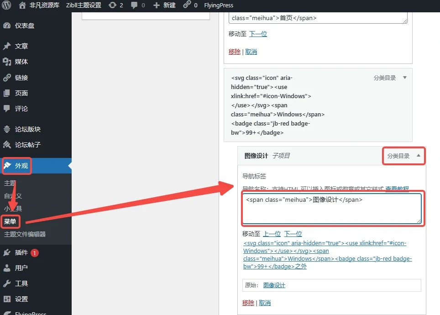The height and width of the screenshot is (315, 440).
Task: Click 下一位 link under 图像设计
Action: click(x=293, y=234)
